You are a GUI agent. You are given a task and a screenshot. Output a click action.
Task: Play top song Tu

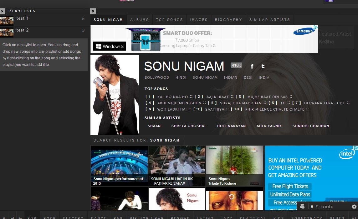point(283,103)
